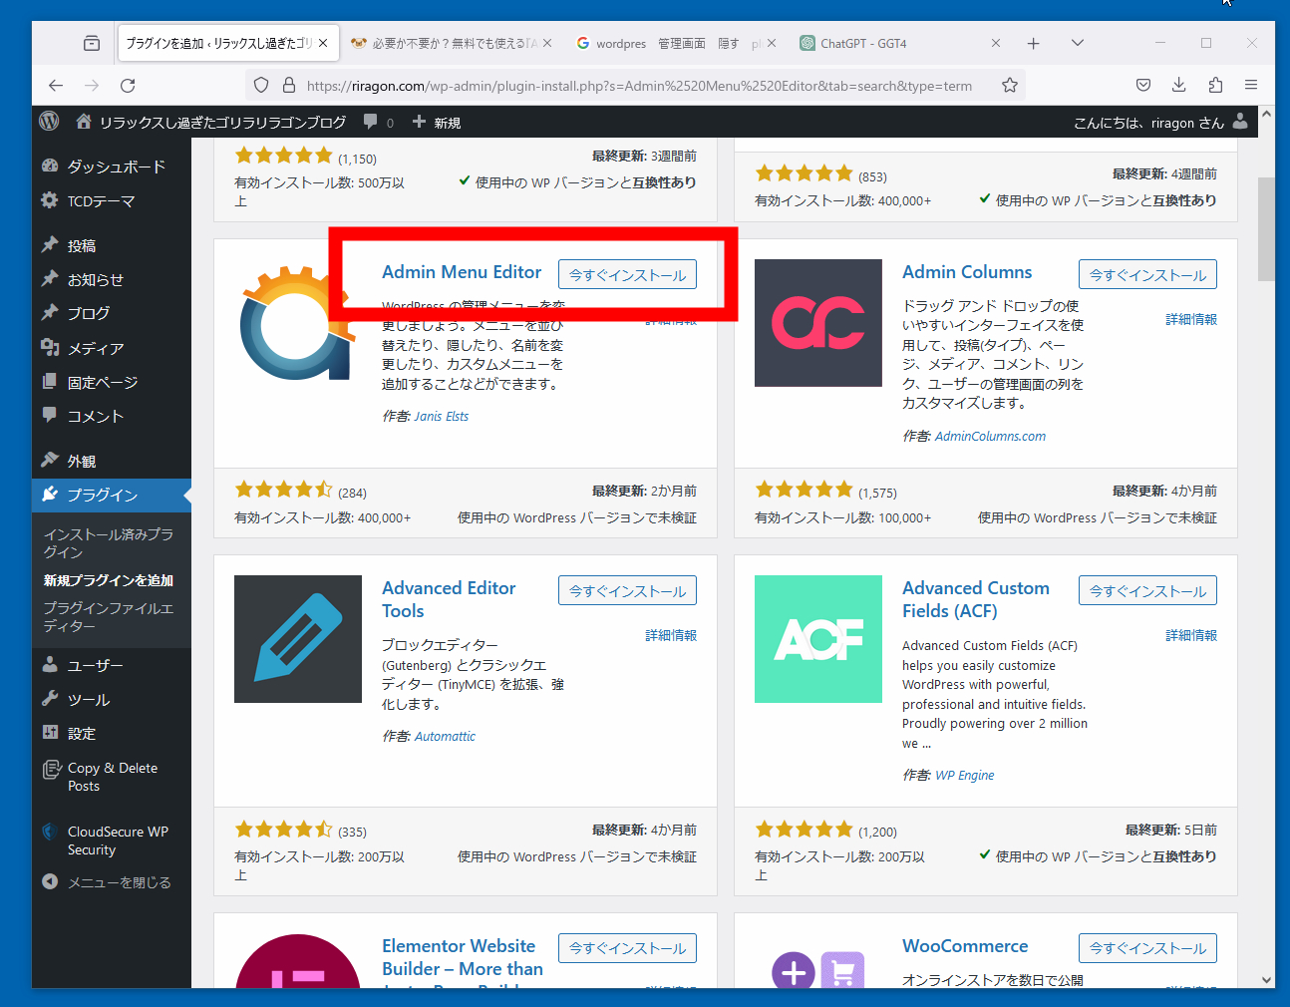
Task: Open the Firefox downloads arrow icon
Action: [x=1178, y=86]
